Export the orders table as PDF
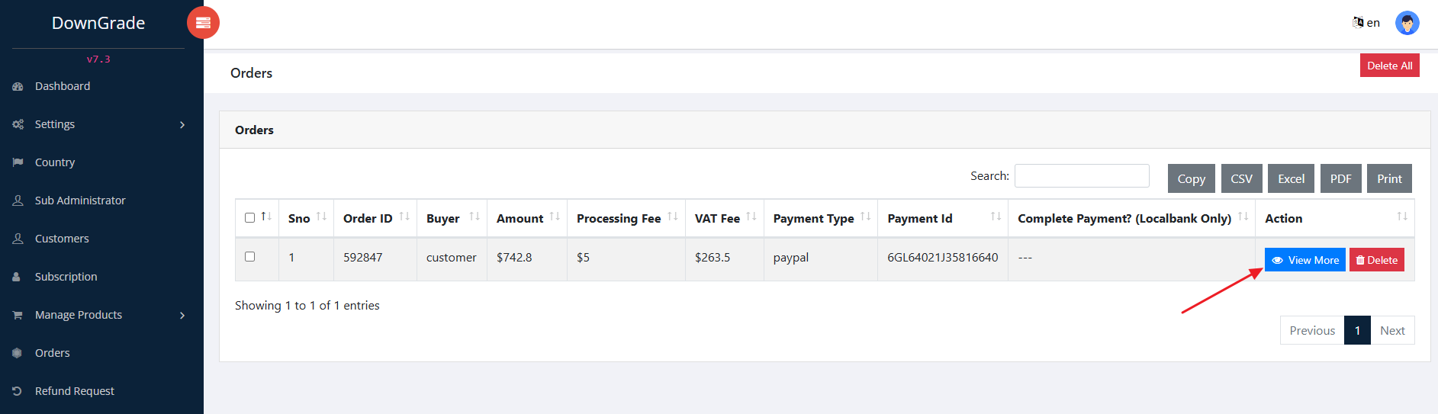Image resolution: width=1438 pixels, height=414 pixels. 1340,178
